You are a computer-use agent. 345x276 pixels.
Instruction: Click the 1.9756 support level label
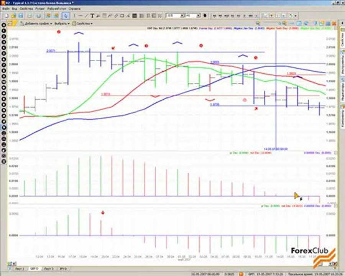pyautogui.click(x=215, y=105)
